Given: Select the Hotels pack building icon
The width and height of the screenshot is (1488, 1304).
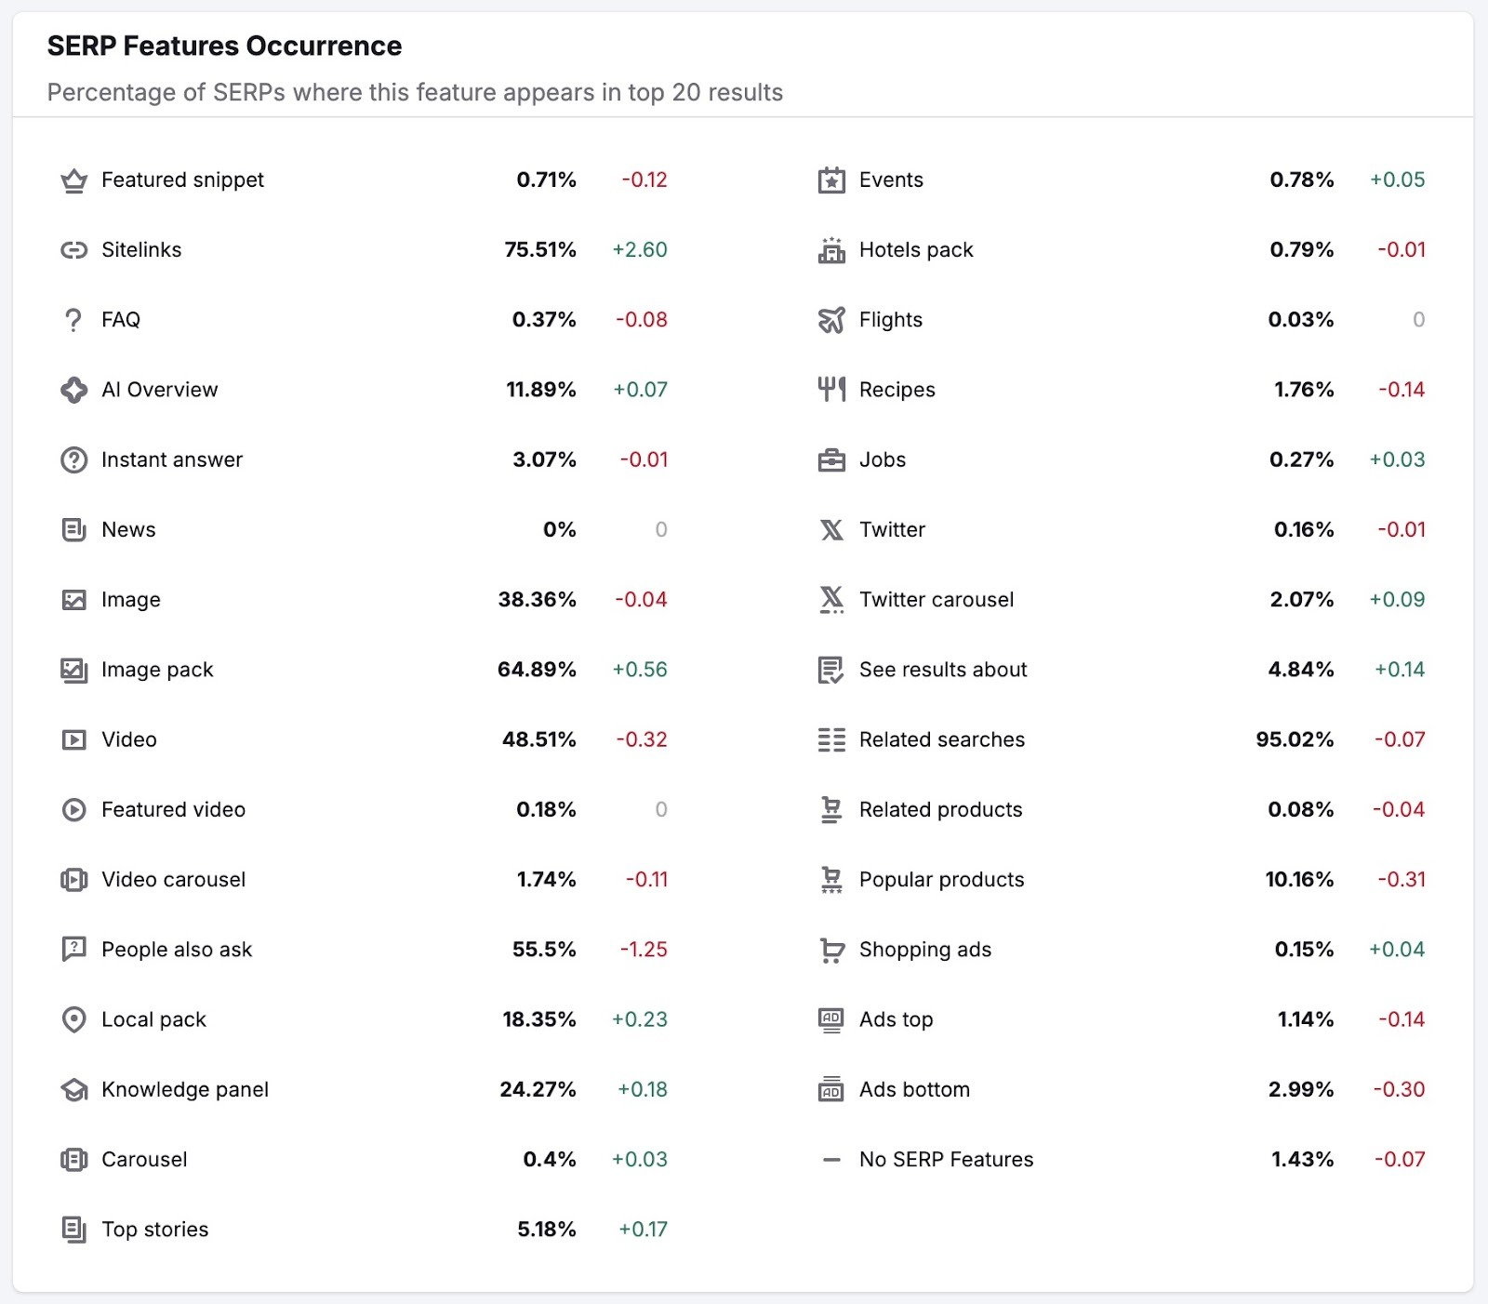Looking at the screenshot, I should click(831, 249).
